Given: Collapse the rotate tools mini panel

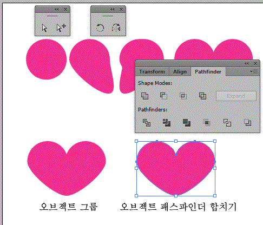Looking at the screenshot, I should 113,9.
